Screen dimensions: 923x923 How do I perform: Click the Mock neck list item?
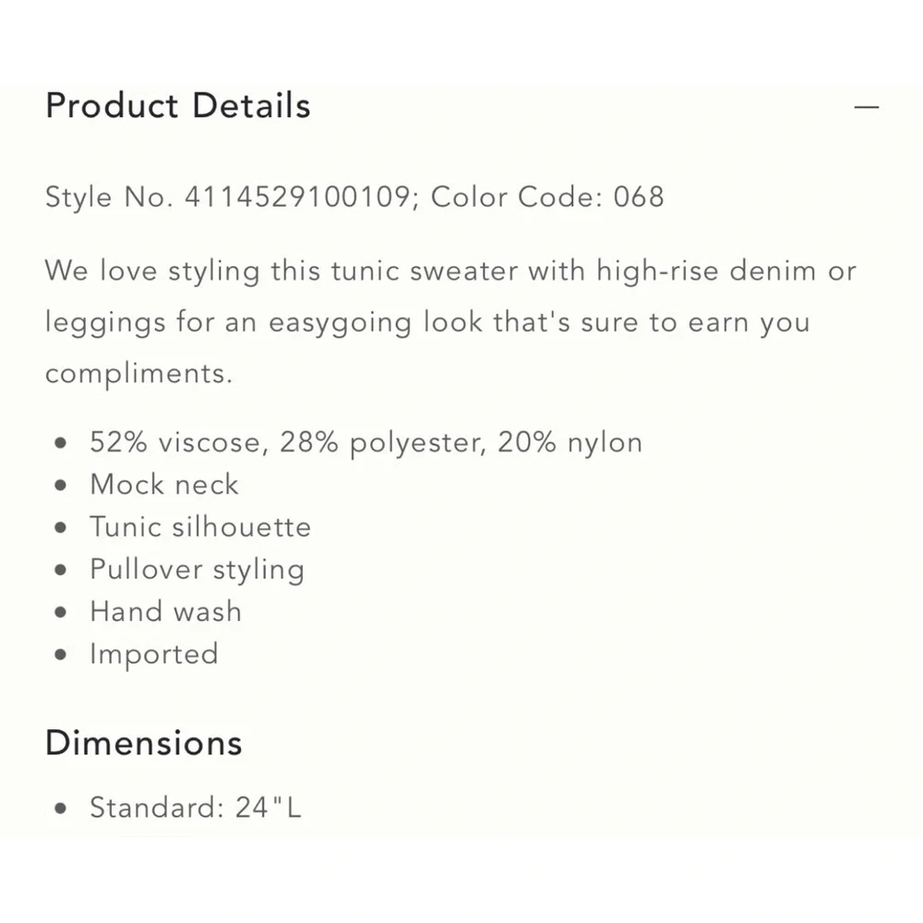pos(164,485)
